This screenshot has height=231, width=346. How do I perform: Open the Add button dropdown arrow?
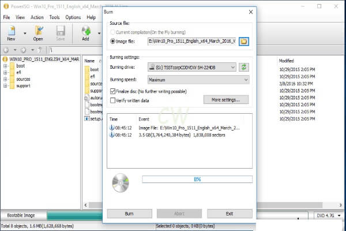coord(99,33)
